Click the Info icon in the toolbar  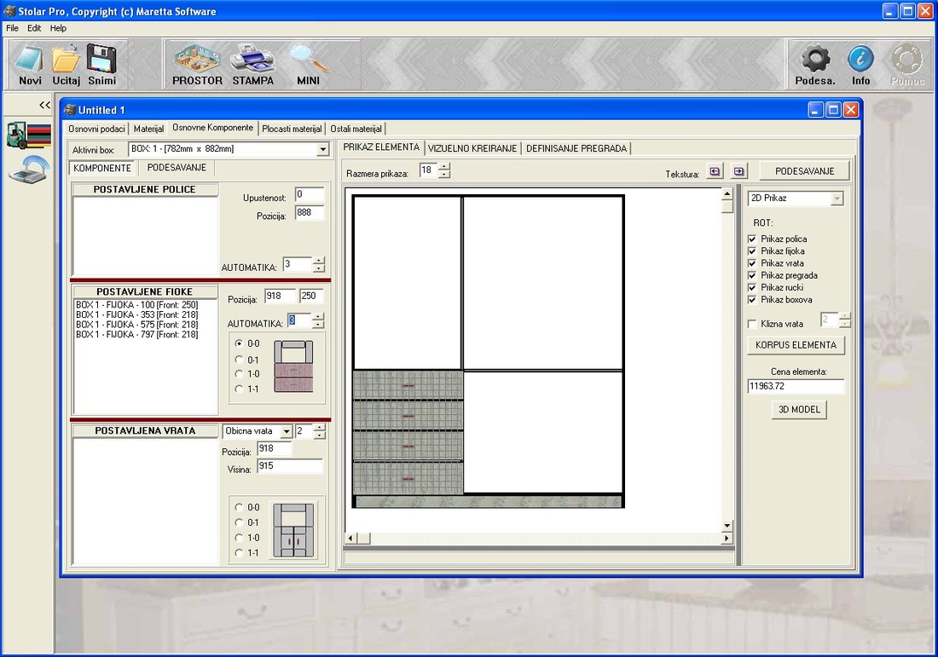point(860,60)
